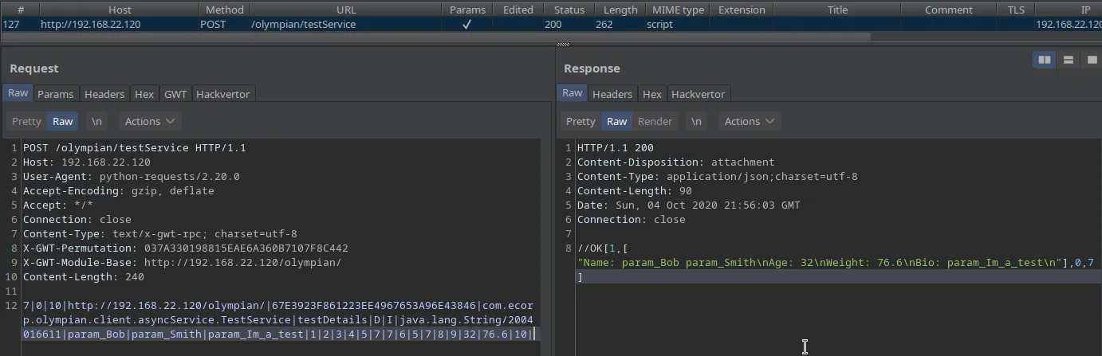Click the response Connection: close line
This screenshot has height=356, width=1102.
pyautogui.click(x=632, y=220)
